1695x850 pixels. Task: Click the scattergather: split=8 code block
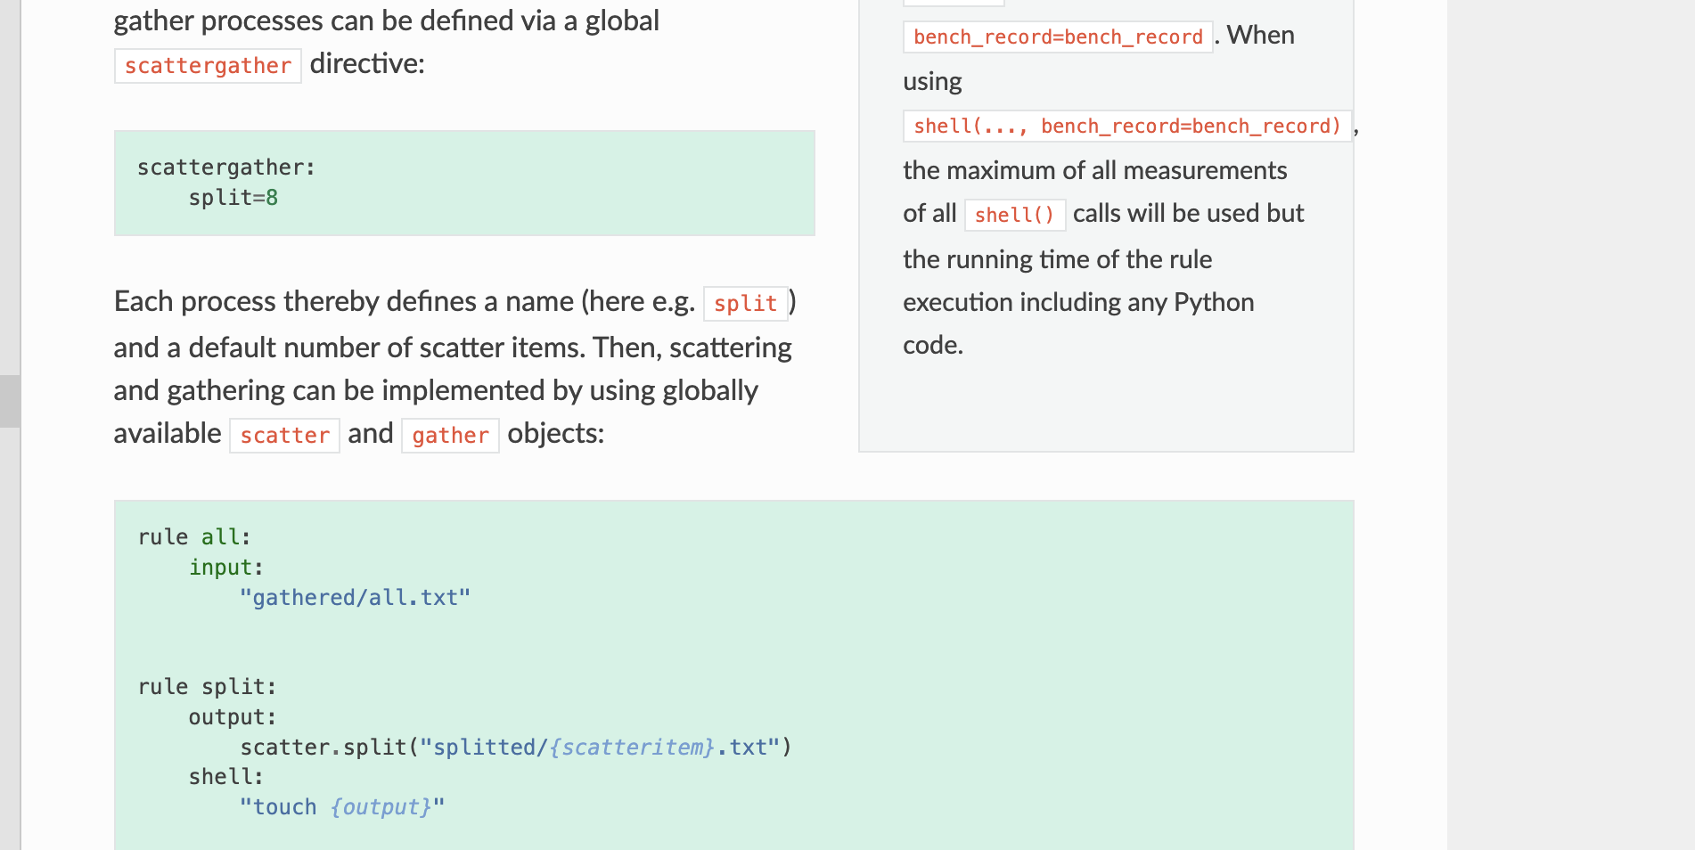(x=463, y=183)
